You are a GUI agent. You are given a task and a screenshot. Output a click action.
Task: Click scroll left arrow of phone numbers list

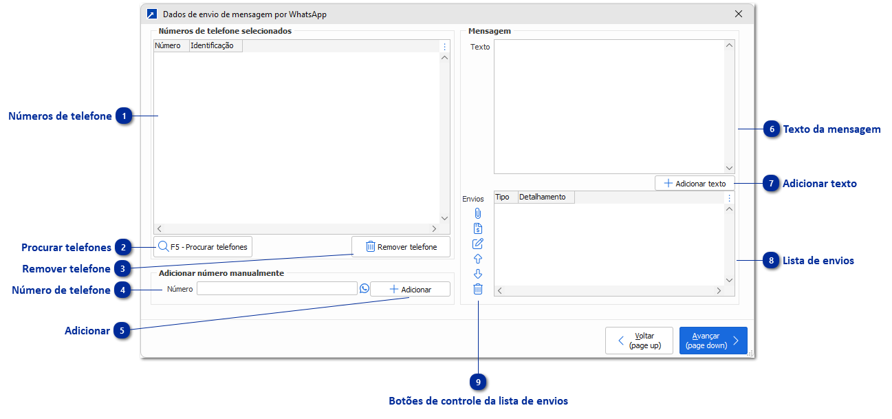click(x=160, y=228)
